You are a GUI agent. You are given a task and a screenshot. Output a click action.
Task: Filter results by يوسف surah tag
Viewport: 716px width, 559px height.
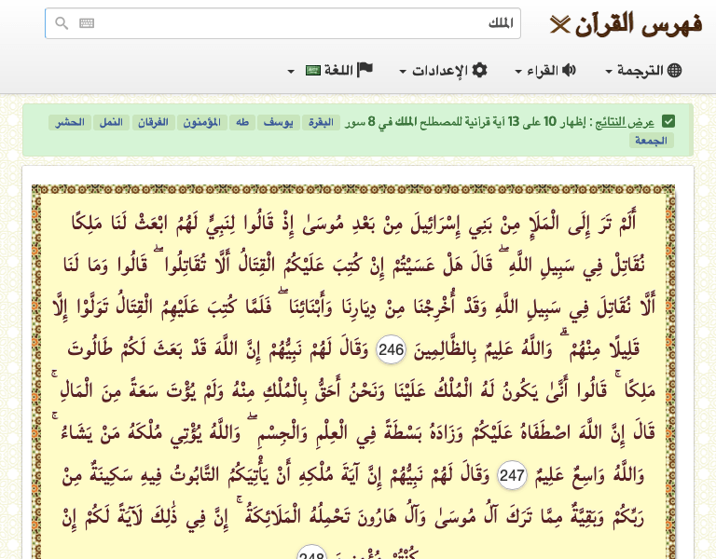(x=279, y=122)
